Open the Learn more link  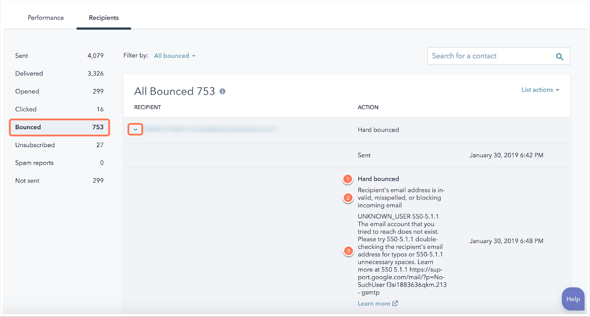pos(374,303)
